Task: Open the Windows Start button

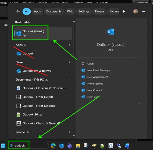Action: click(3, 146)
